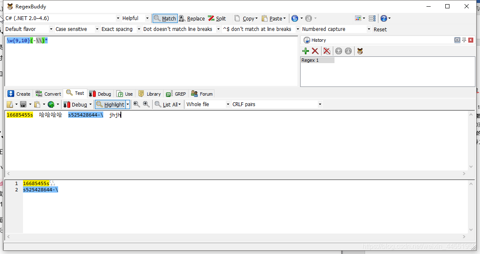Open the Case sensitive dropdown
This screenshot has height=254, width=480.
point(77,29)
